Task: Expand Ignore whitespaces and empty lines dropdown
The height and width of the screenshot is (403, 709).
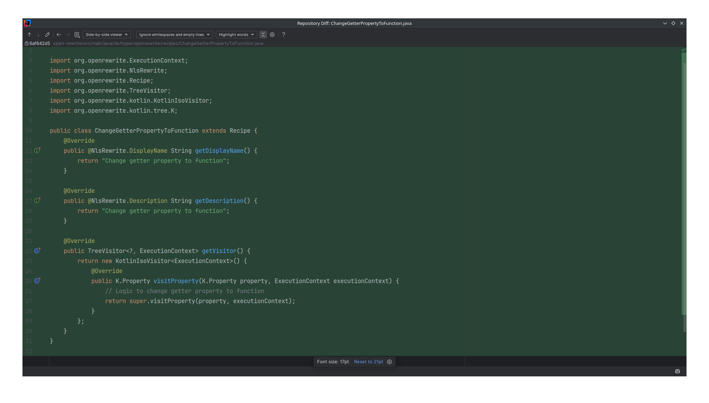Action: pyautogui.click(x=174, y=35)
